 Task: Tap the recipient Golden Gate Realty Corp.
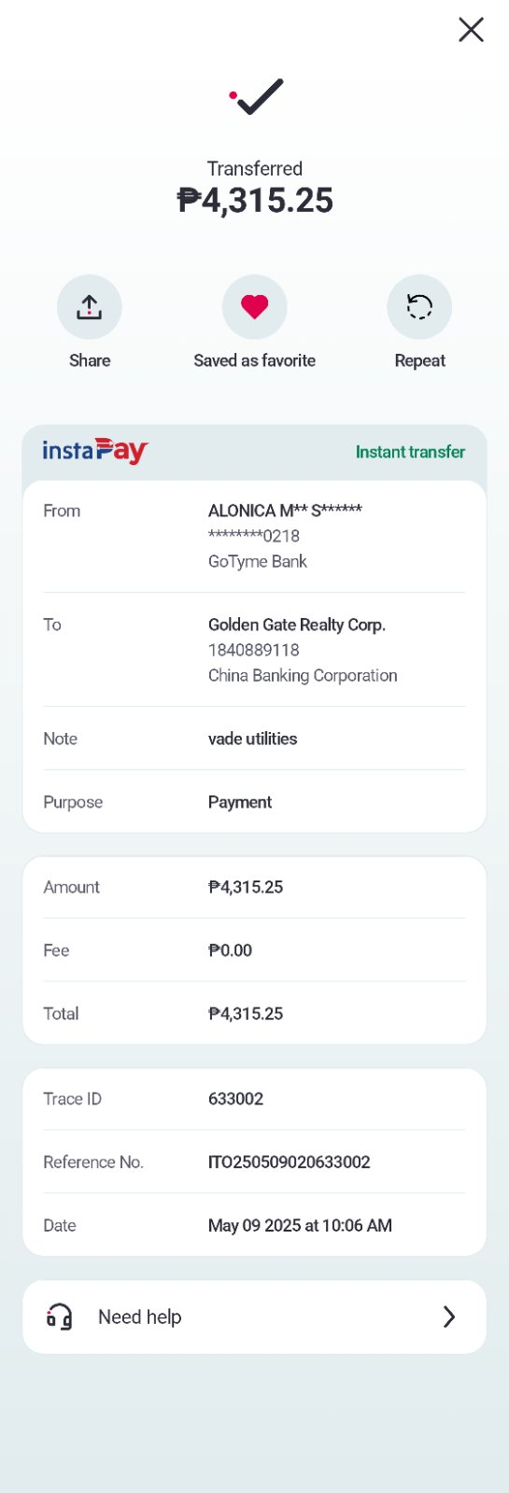click(297, 625)
